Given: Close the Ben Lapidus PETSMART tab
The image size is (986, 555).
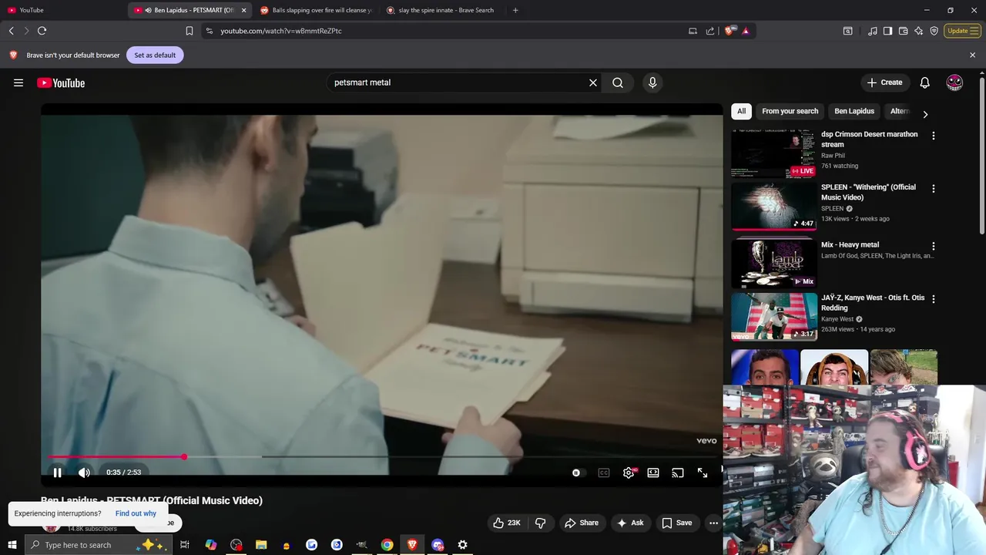Looking at the screenshot, I should tap(244, 10).
